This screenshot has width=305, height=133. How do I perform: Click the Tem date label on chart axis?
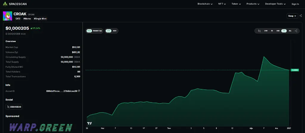[169, 128]
